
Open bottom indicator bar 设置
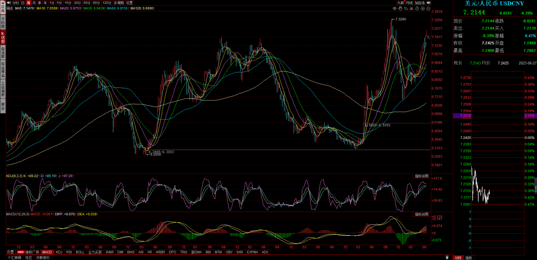(10, 252)
